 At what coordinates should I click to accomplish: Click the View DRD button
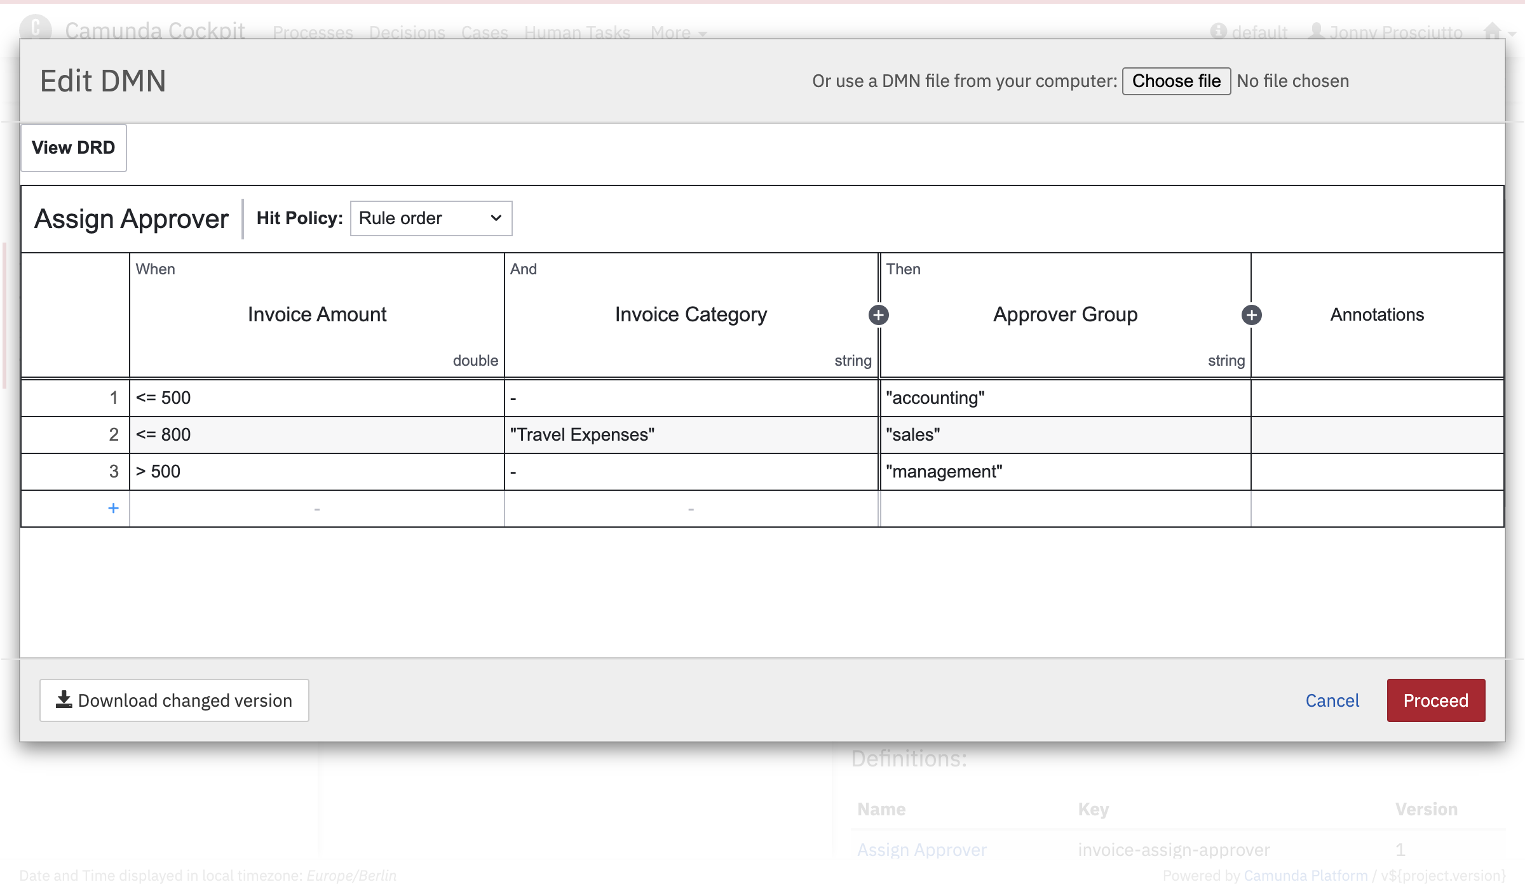[x=74, y=147]
